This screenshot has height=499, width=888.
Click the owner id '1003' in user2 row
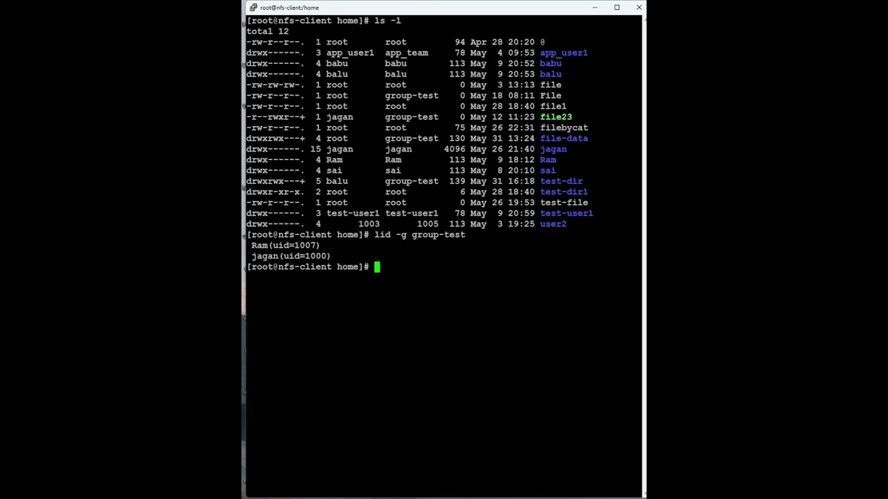click(x=369, y=224)
